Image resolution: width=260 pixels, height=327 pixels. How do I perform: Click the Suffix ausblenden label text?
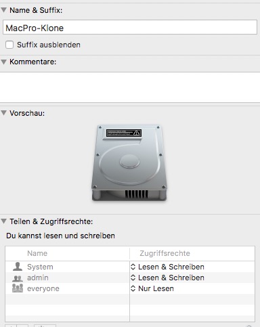click(x=49, y=45)
